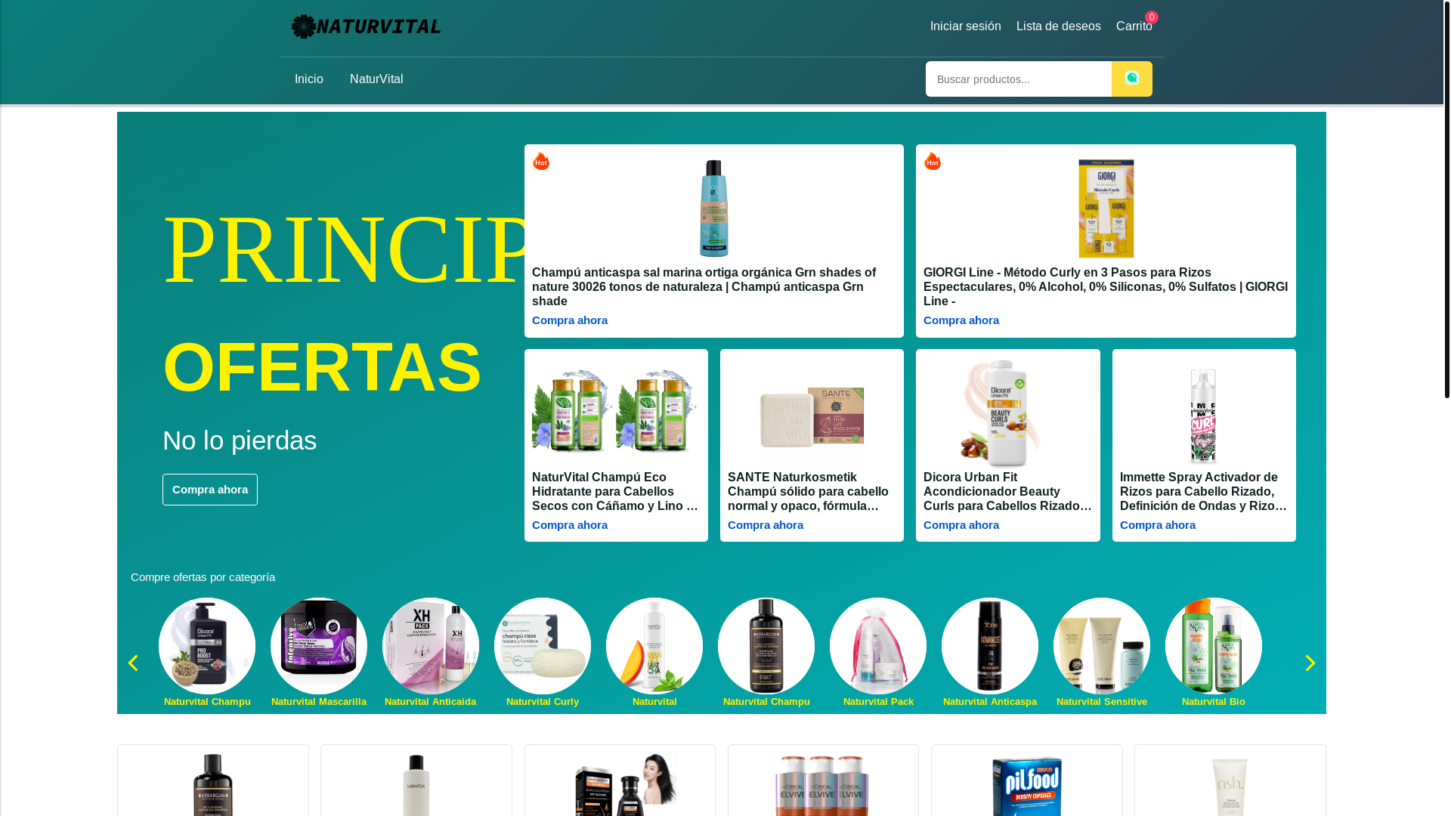
Task: Click Compra ahora on SANTE Naturkosmetik card
Action: [x=766, y=525]
